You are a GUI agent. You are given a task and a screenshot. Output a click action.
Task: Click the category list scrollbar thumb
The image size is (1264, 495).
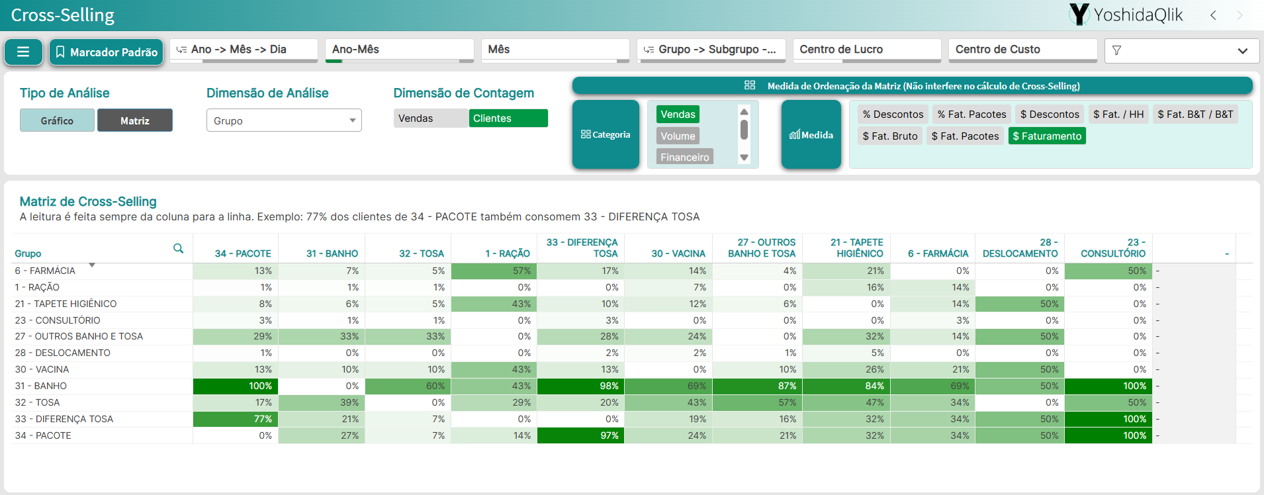[x=744, y=130]
